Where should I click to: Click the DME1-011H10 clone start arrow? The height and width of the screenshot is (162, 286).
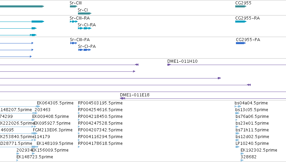(169, 65)
